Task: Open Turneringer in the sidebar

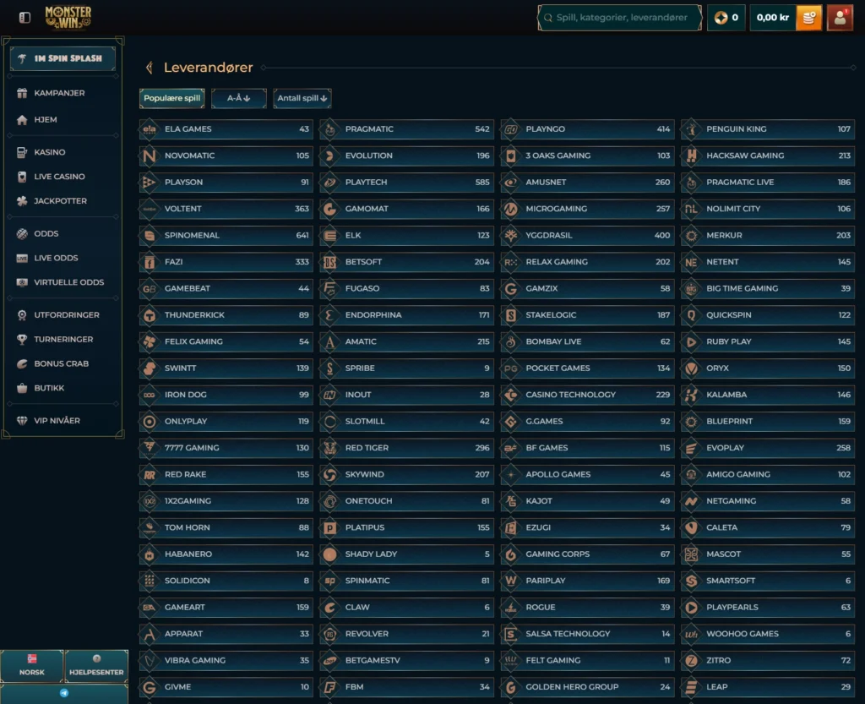Action: coord(63,339)
